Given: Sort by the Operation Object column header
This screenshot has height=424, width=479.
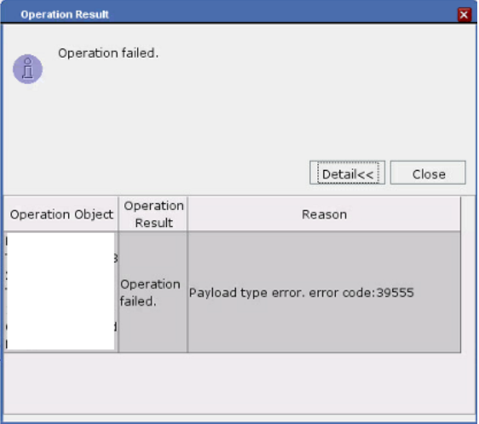Looking at the screenshot, I should click(x=61, y=214).
